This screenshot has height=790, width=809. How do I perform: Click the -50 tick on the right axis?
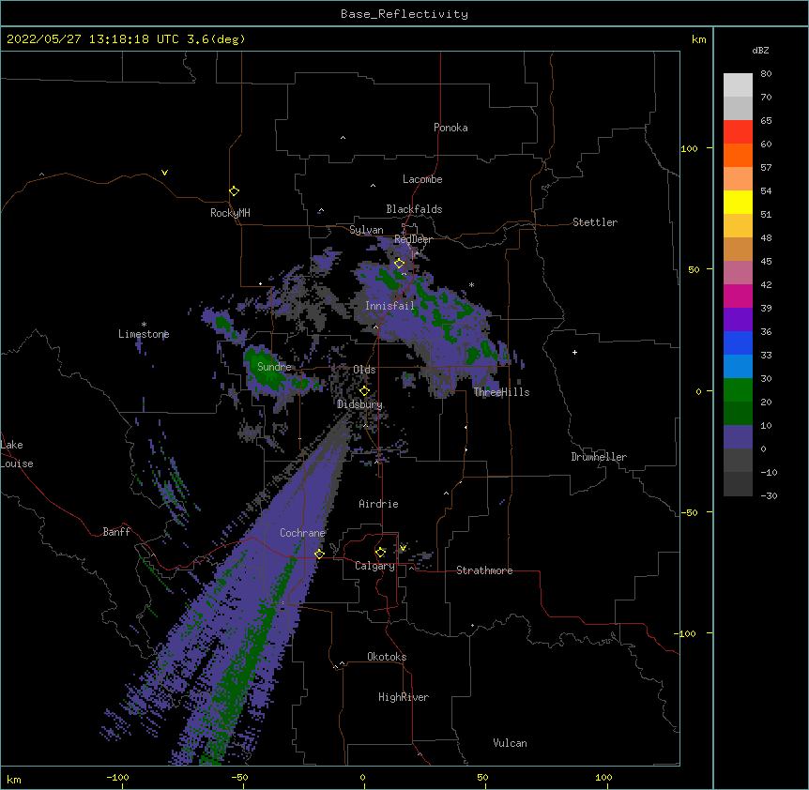[689, 512]
